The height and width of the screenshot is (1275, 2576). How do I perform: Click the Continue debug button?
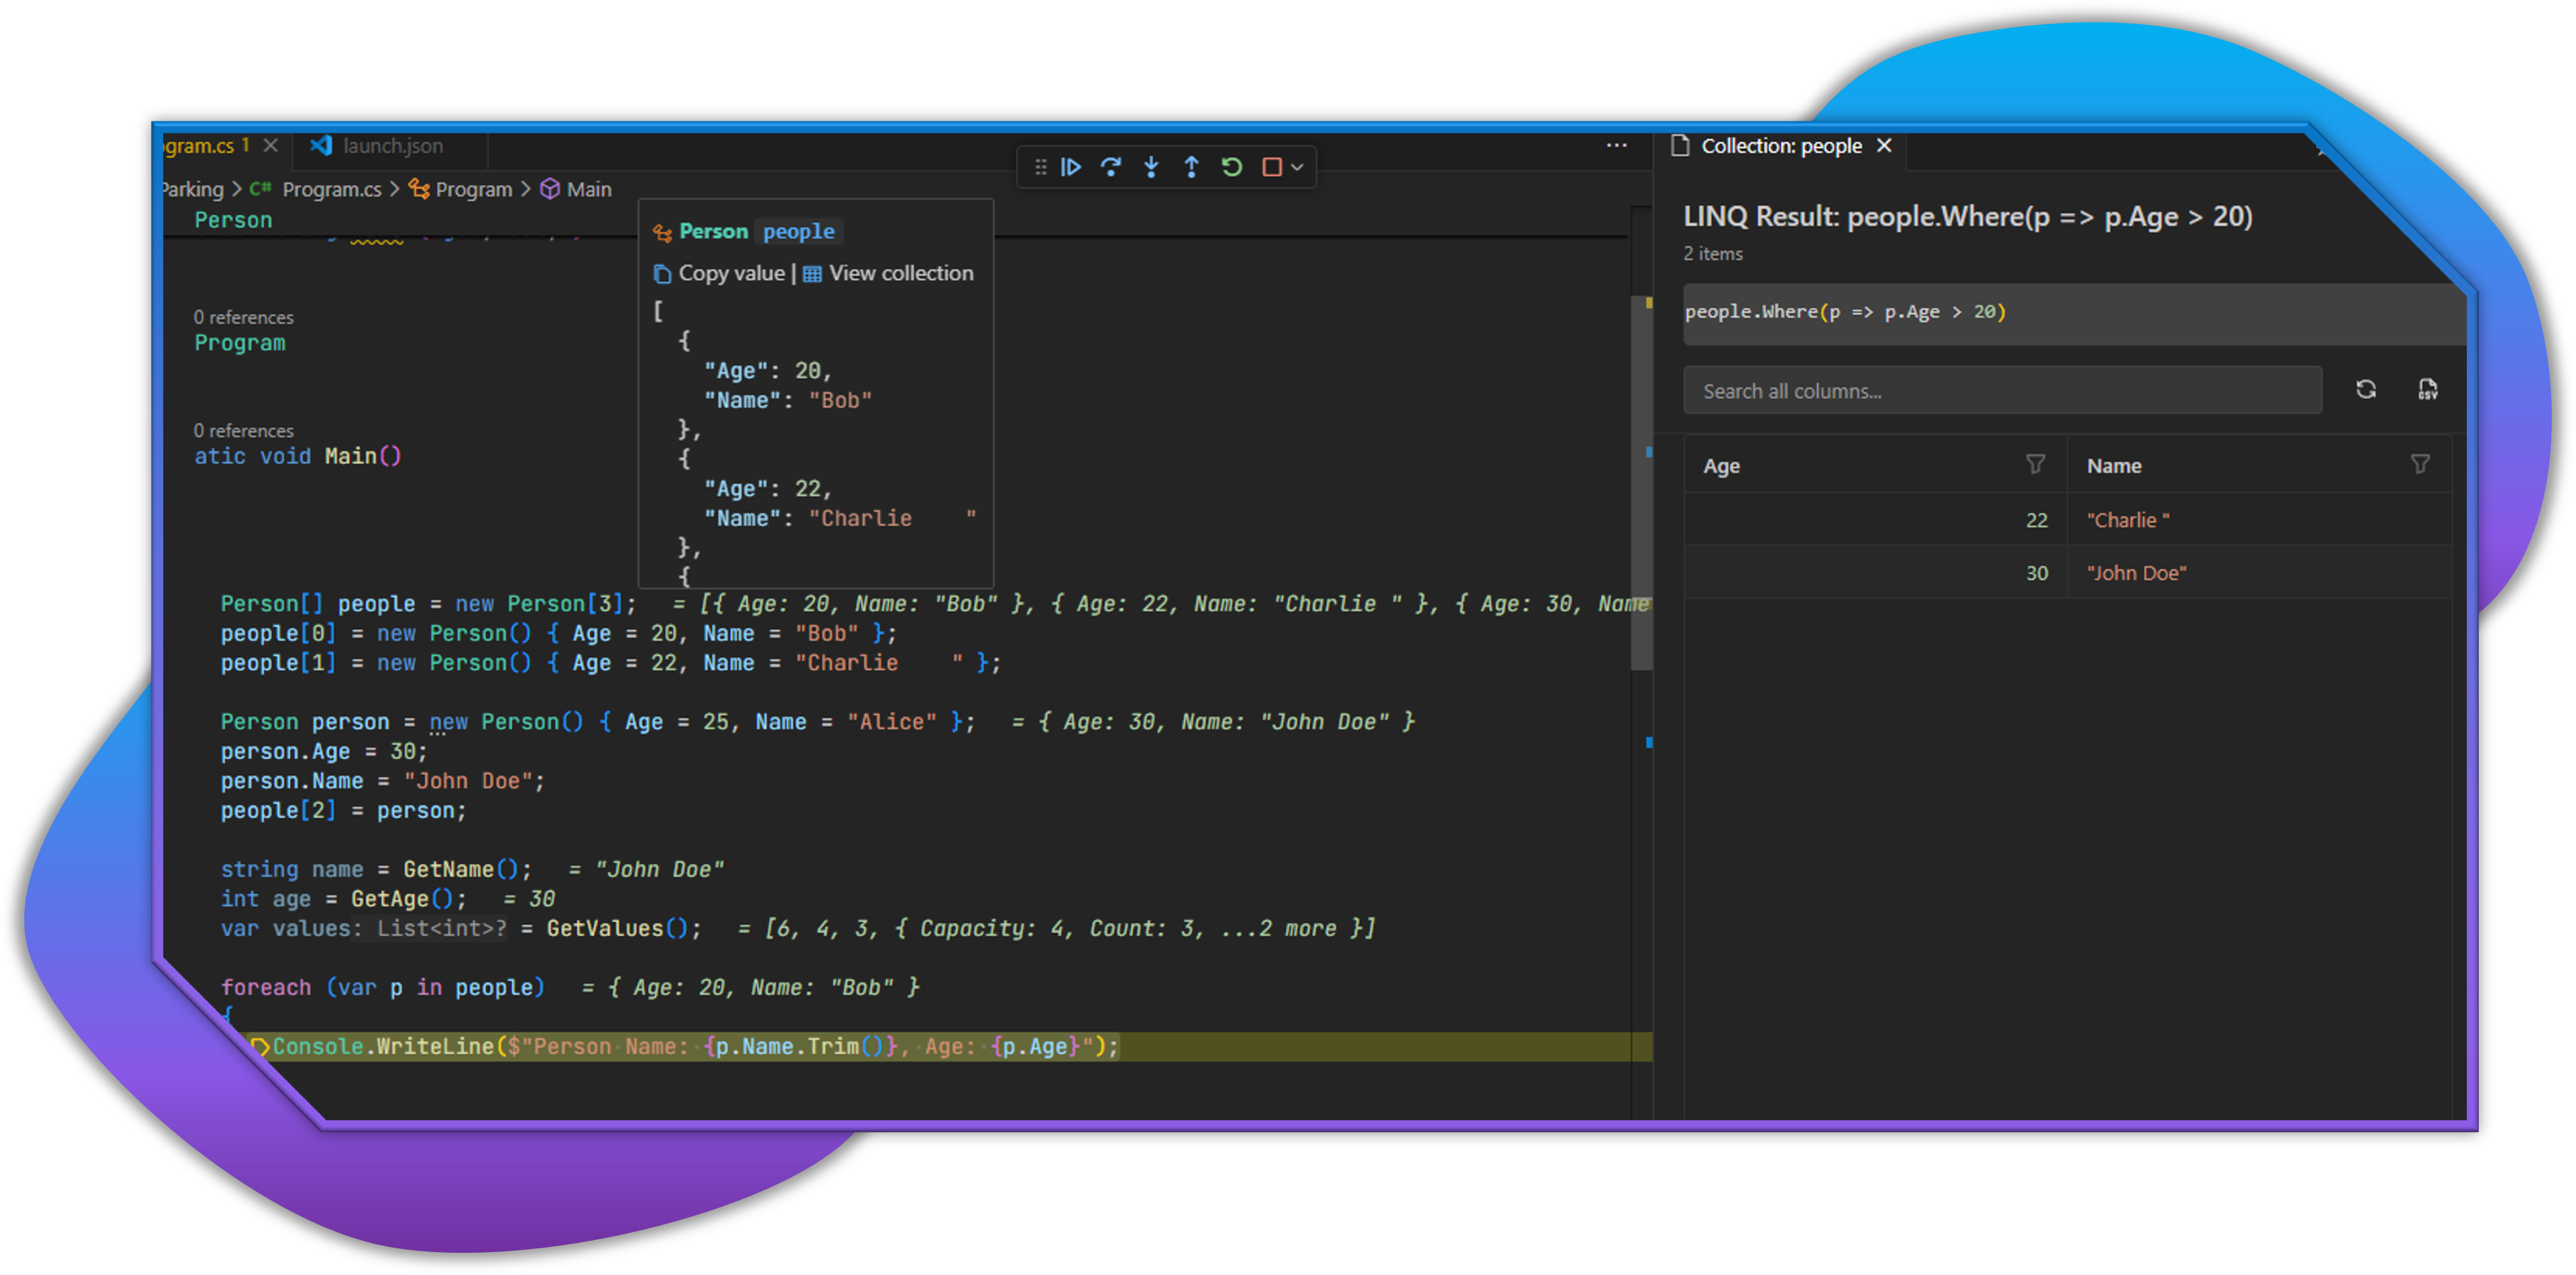point(1071,167)
